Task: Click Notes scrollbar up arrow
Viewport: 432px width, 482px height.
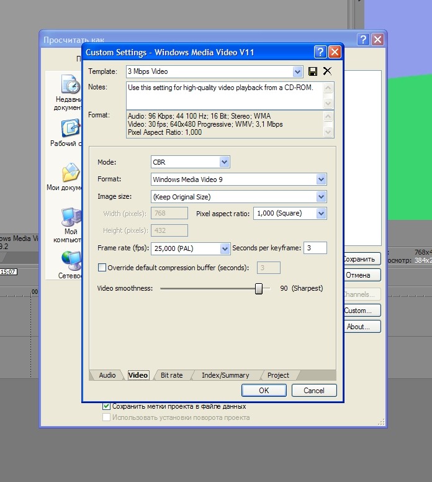Action: coord(328,88)
